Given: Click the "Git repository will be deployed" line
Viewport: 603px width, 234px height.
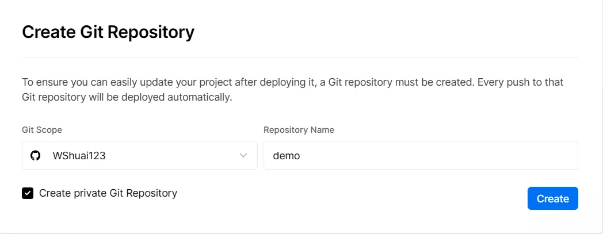Looking at the screenshot, I should coord(94,97).
